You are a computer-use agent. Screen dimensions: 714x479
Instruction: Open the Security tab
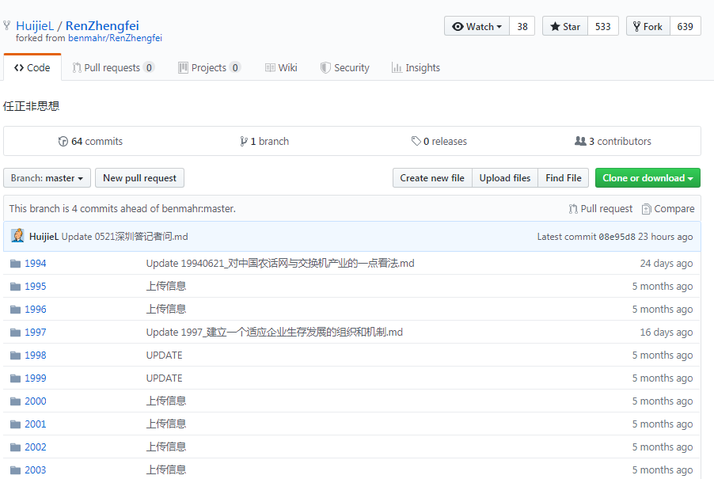pos(344,68)
